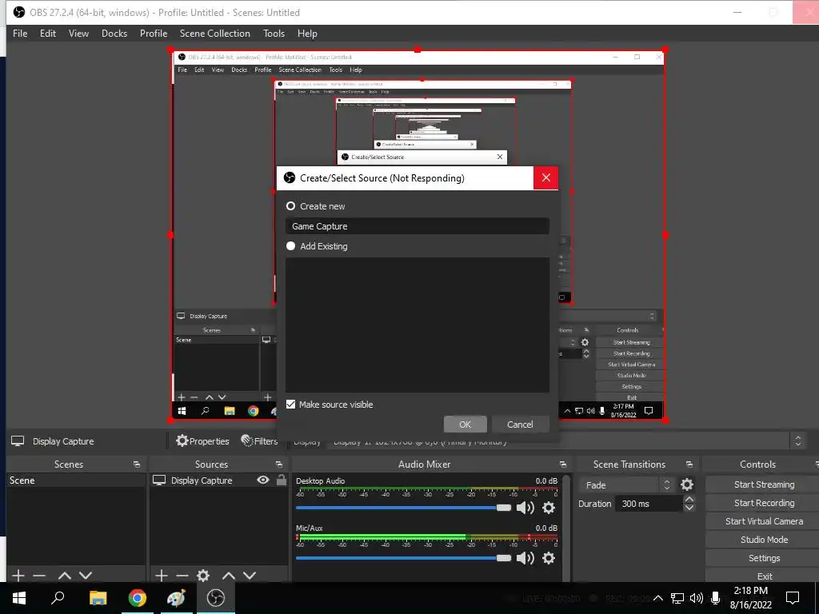
Task: Open the Help menu
Action: (x=307, y=34)
